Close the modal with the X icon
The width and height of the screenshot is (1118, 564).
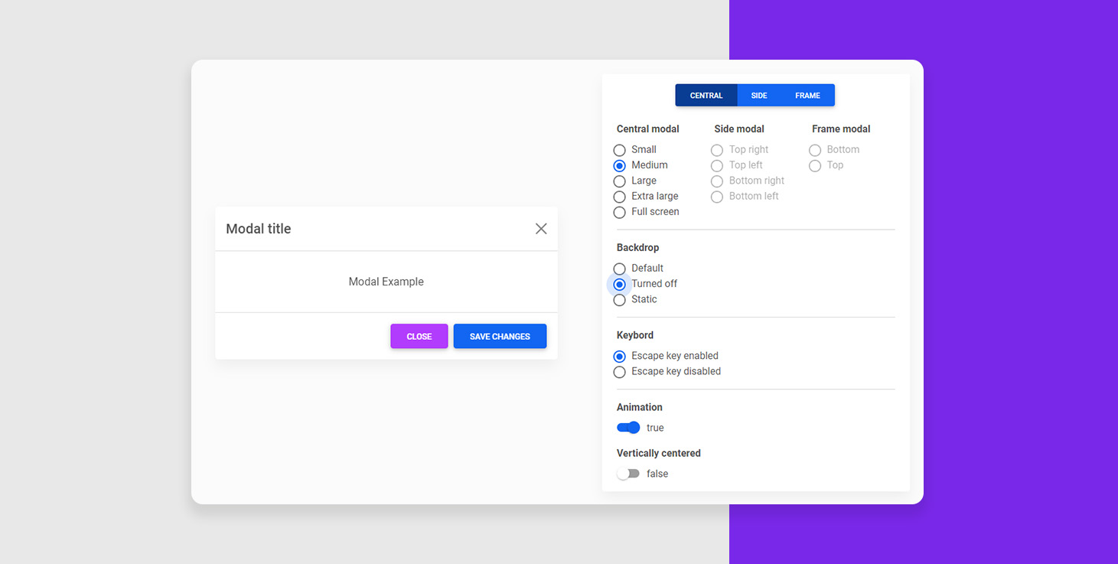tap(541, 229)
